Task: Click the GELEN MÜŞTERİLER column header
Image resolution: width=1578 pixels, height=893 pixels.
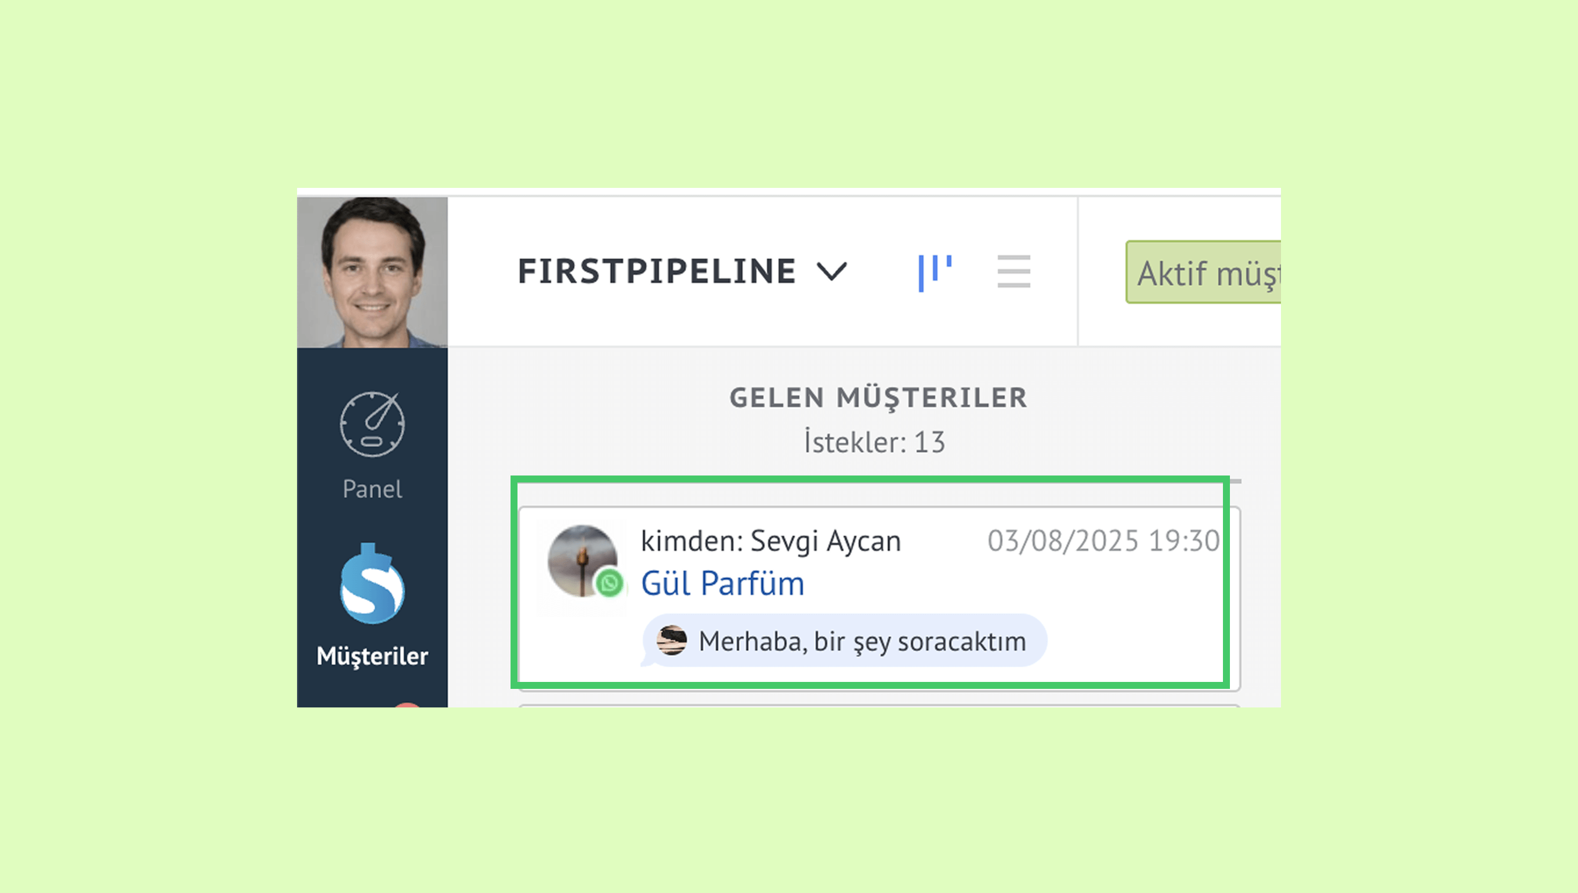Action: pos(878,397)
